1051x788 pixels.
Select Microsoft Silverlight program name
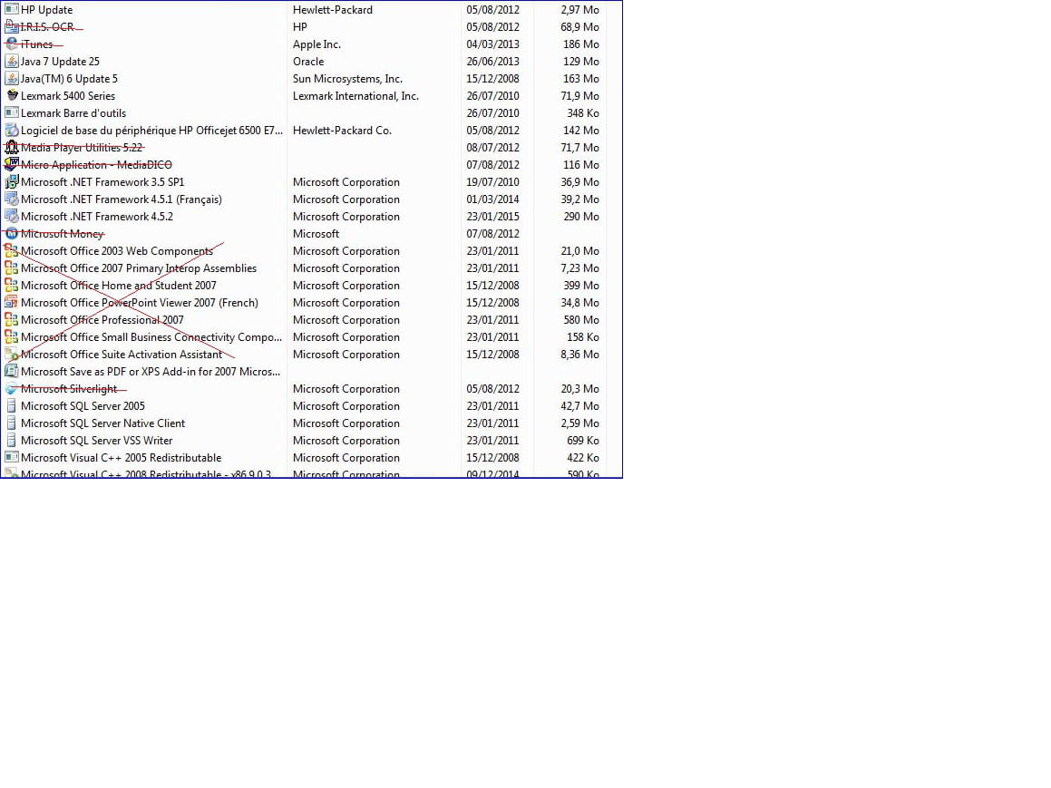[x=68, y=389]
